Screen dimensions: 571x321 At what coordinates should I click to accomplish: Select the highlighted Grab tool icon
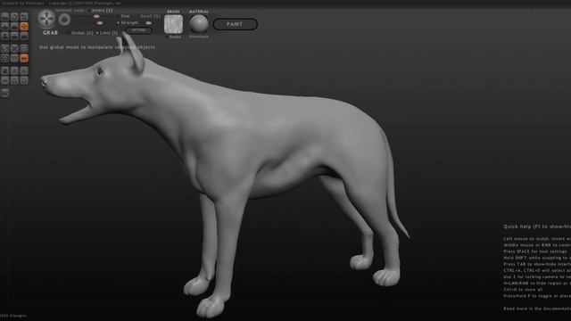tap(24, 26)
